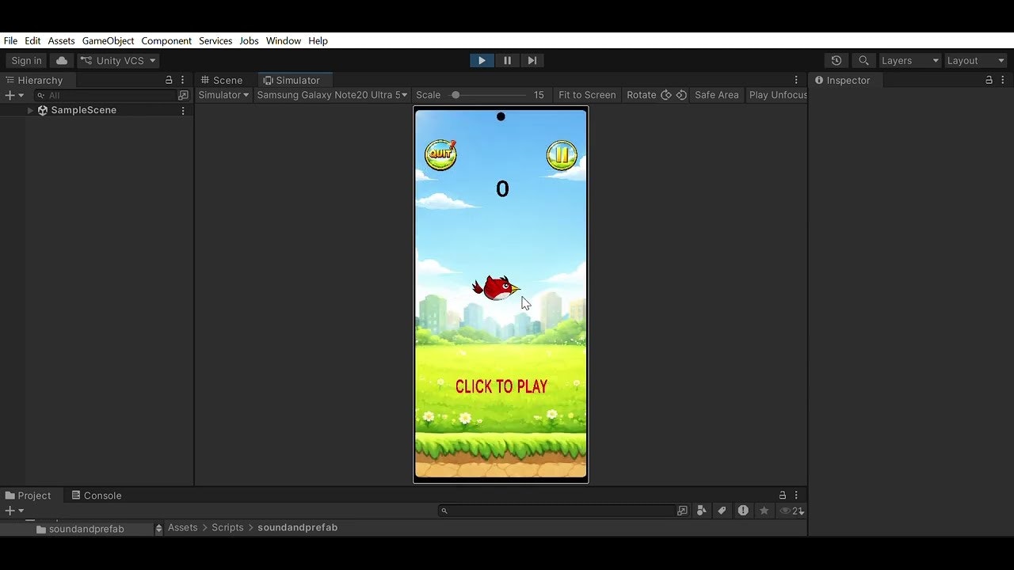This screenshot has height=570, width=1014.
Task: Open the Layers dropdown
Action: coord(909,61)
